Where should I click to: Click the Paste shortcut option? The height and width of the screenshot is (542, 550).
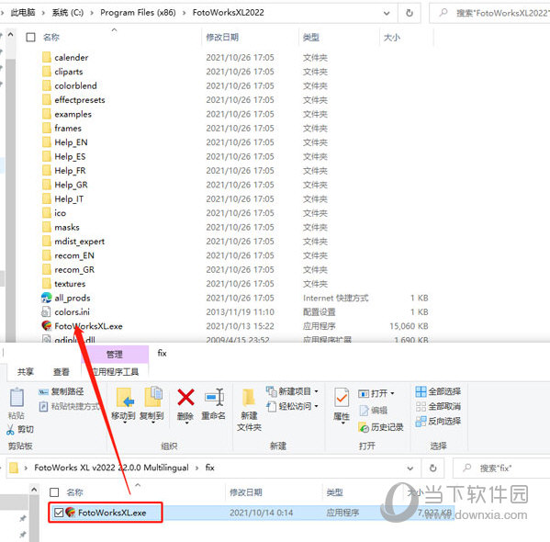[69, 406]
